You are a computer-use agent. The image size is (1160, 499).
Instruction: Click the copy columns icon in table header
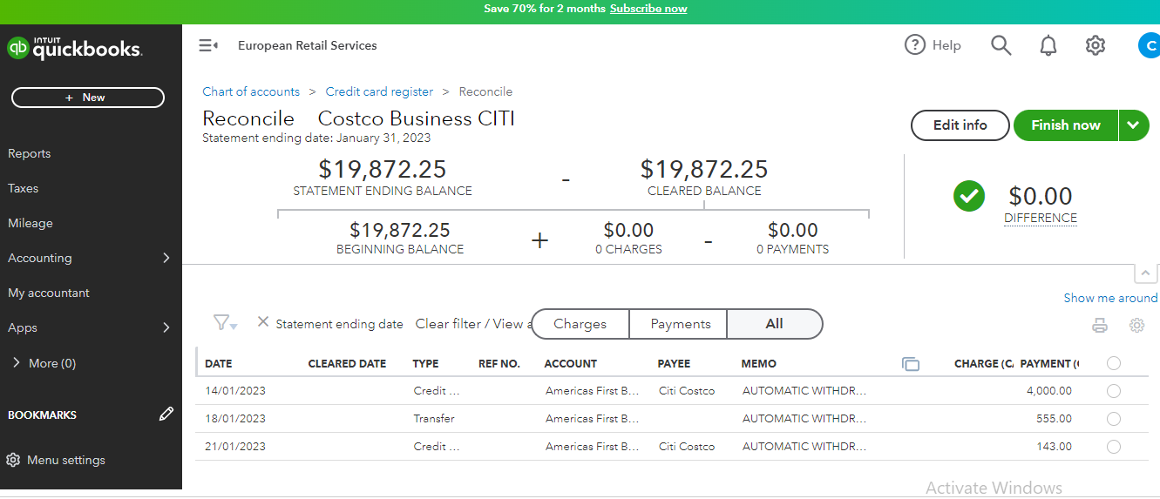pyautogui.click(x=911, y=364)
